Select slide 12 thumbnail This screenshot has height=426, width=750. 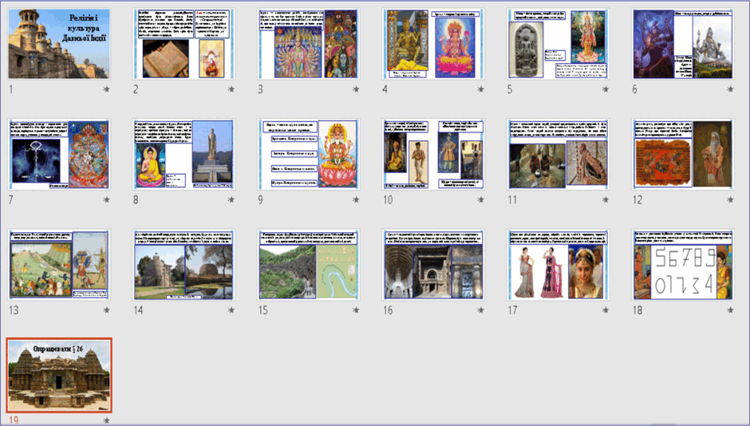[682, 155]
